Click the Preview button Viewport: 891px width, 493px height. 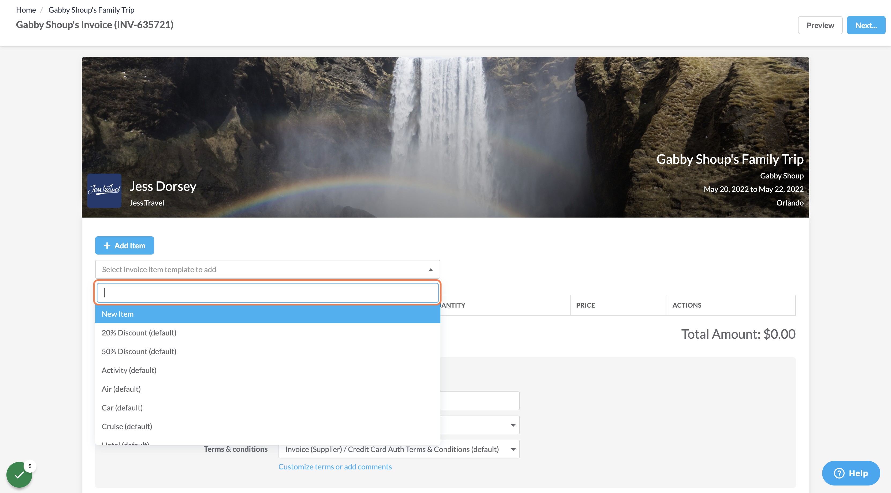820,25
